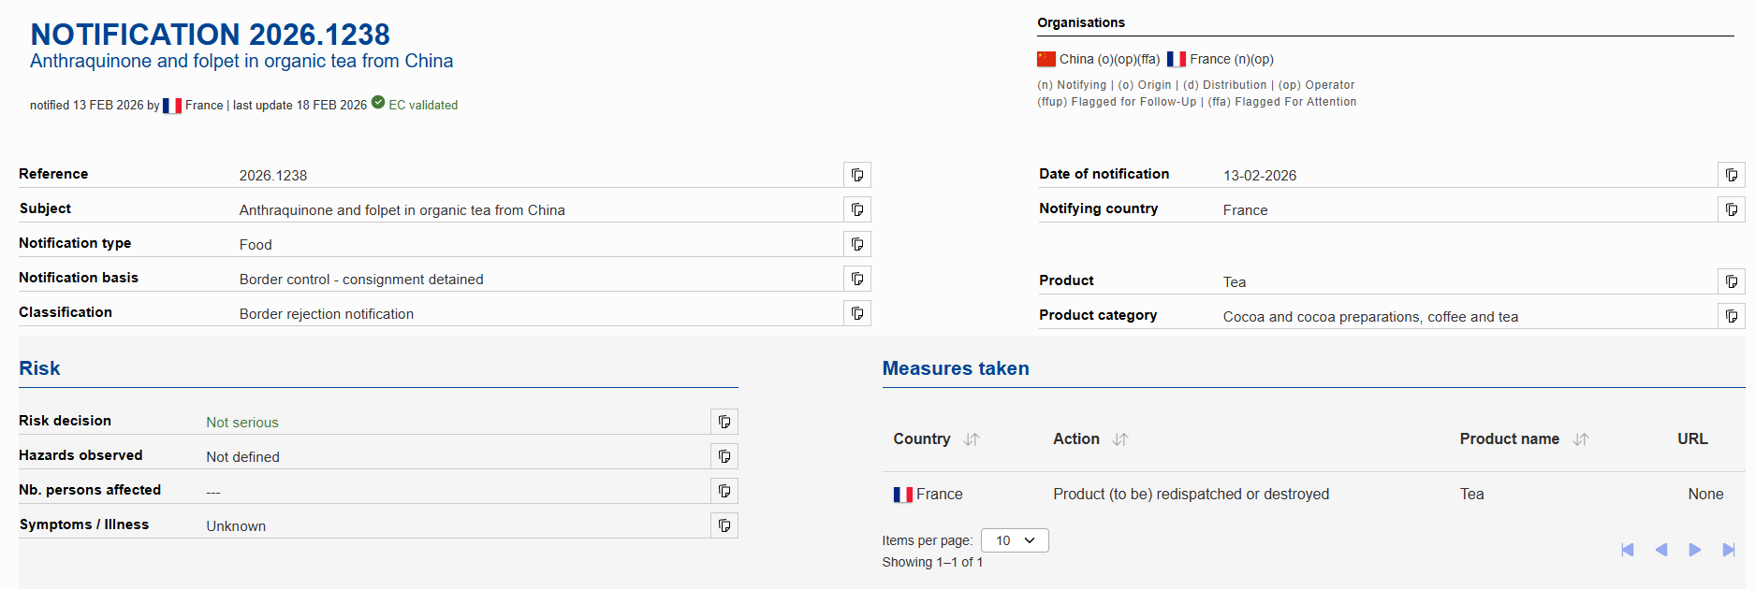Click the Measures taken section heading
This screenshot has width=1755, height=589.
point(956,368)
